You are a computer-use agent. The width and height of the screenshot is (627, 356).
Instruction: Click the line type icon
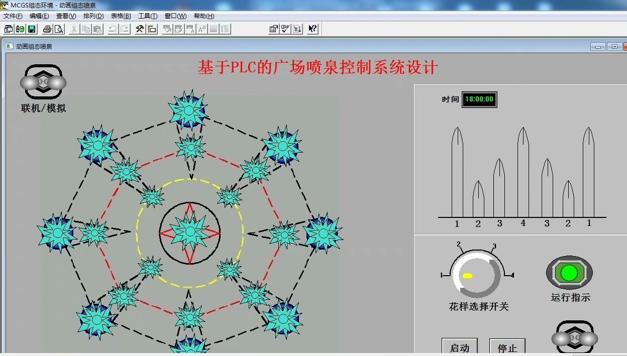coord(214,29)
